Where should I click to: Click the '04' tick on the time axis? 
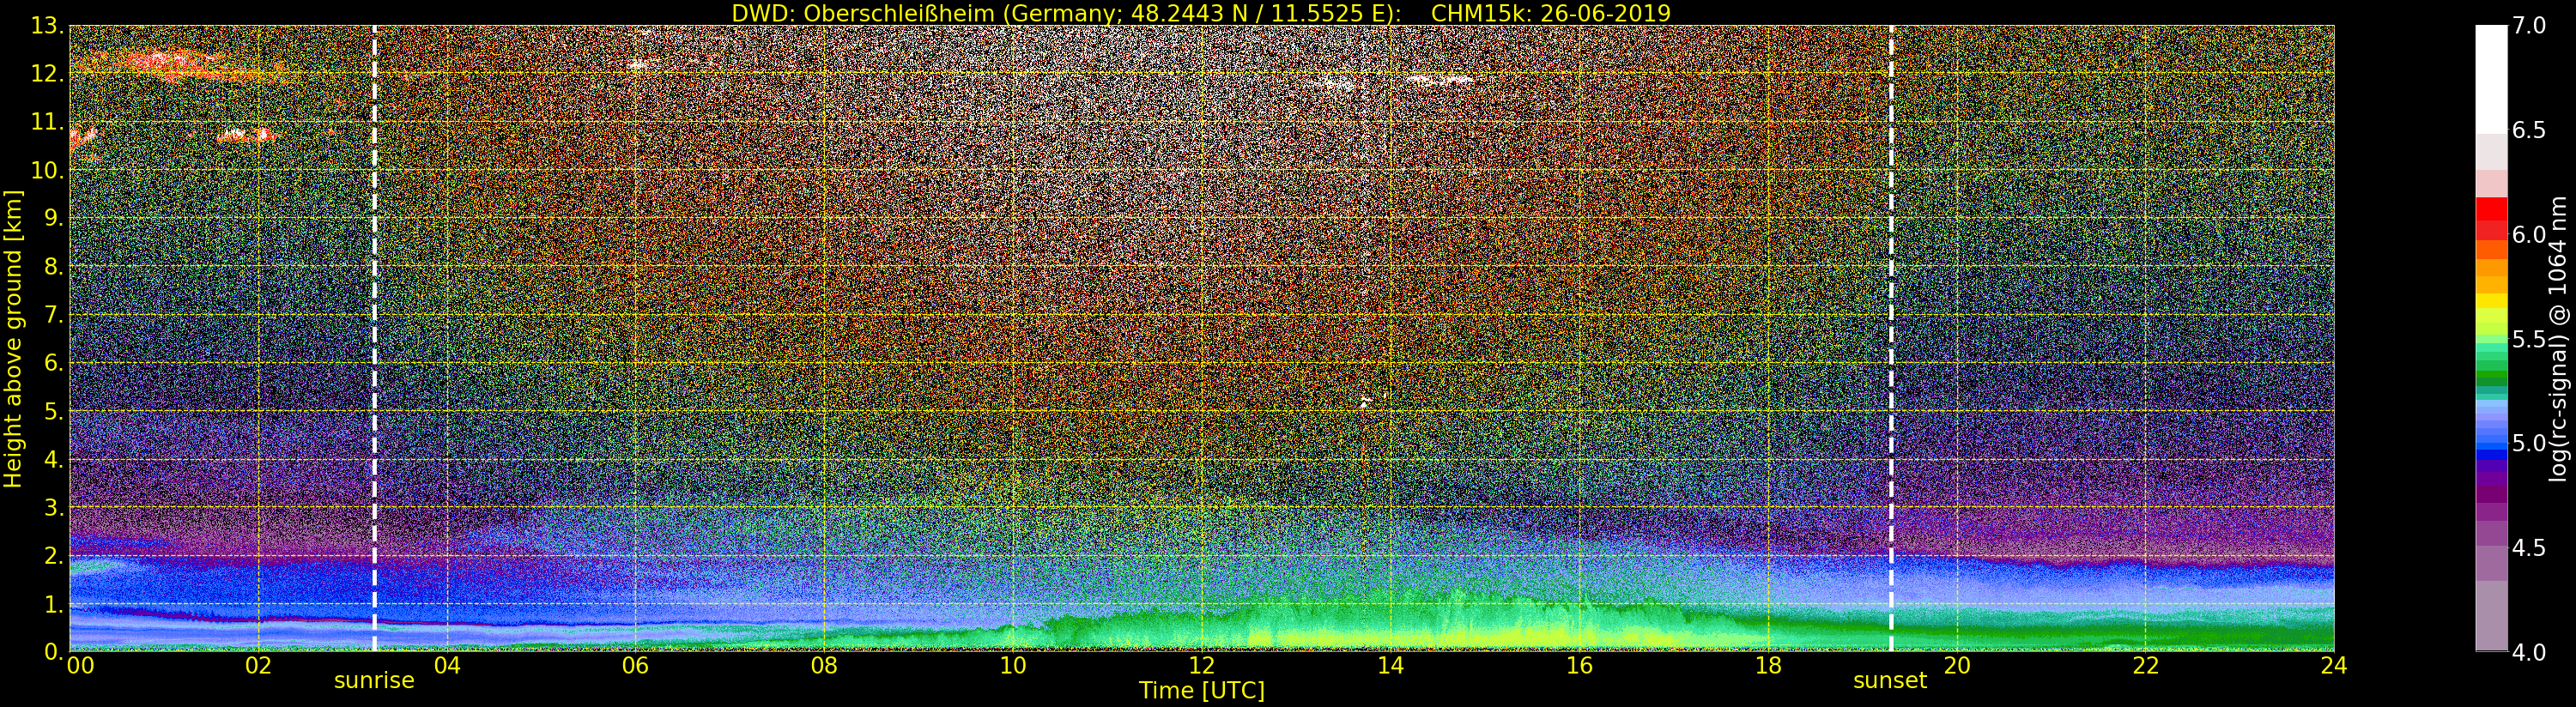click(x=447, y=666)
